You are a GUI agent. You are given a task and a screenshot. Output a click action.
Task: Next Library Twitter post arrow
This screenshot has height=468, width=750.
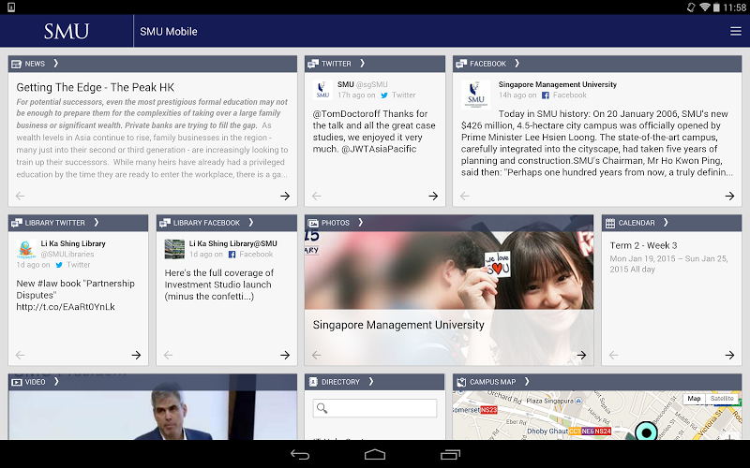pyautogui.click(x=136, y=355)
